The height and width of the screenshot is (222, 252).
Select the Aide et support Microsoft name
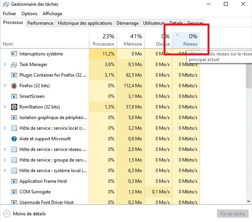tap(45, 139)
